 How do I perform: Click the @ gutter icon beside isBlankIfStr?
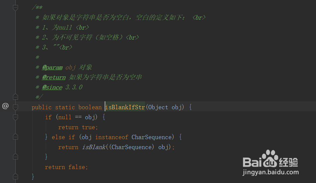click(5, 106)
